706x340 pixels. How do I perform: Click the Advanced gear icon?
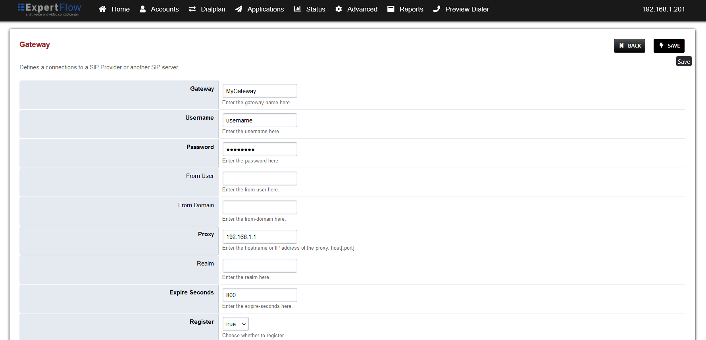(x=339, y=9)
